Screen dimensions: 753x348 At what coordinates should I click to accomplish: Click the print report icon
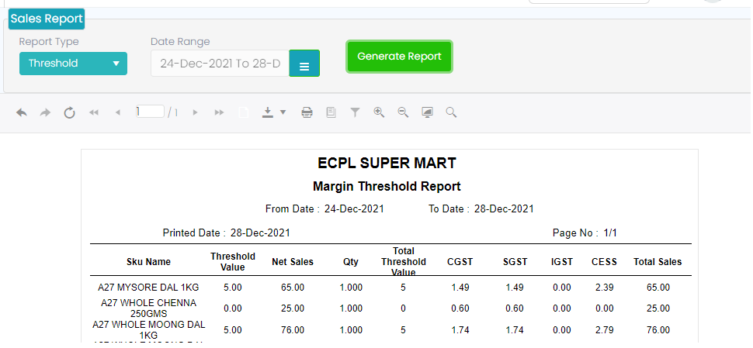click(x=307, y=113)
